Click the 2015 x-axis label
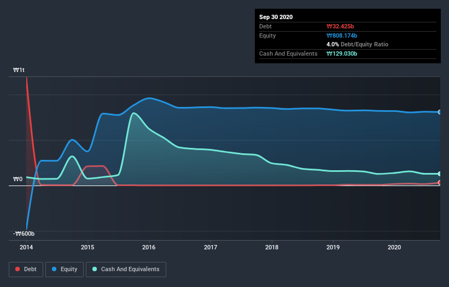Image resolution: width=449 pixels, height=287 pixels. coord(88,247)
